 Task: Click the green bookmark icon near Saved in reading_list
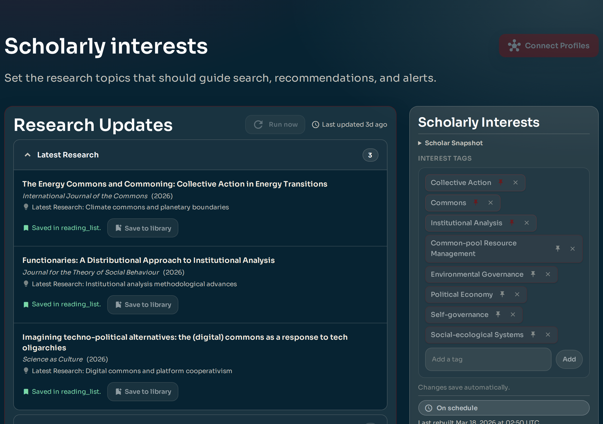tap(26, 228)
